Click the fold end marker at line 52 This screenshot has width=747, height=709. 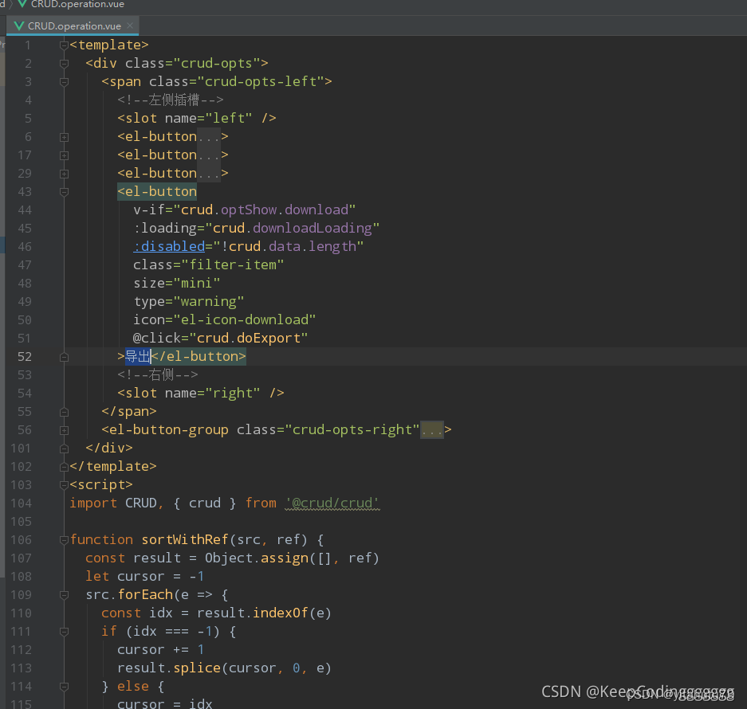pos(64,357)
